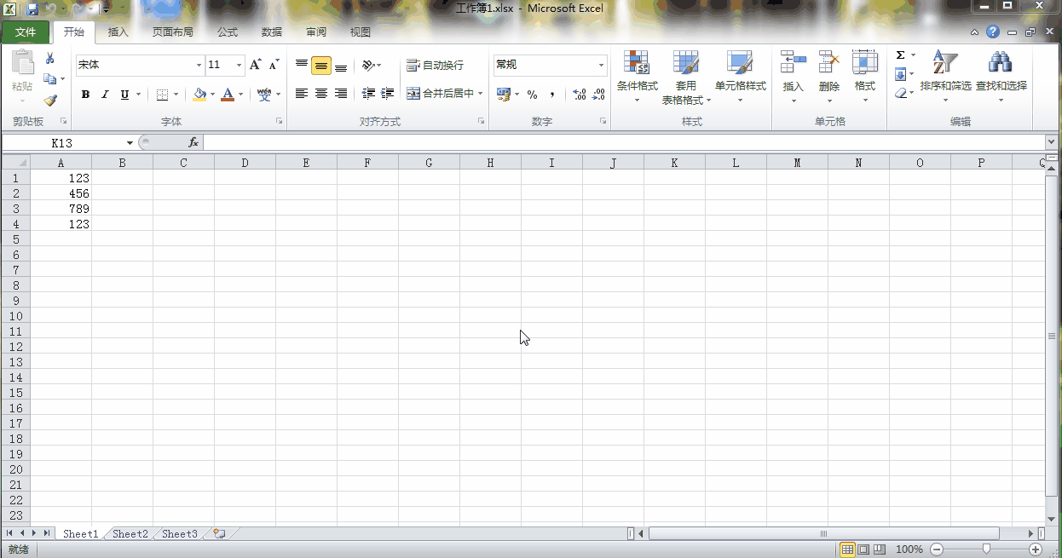This screenshot has width=1062, height=558.
Task: Toggle Bold formatting
Action: click(85, 95)
